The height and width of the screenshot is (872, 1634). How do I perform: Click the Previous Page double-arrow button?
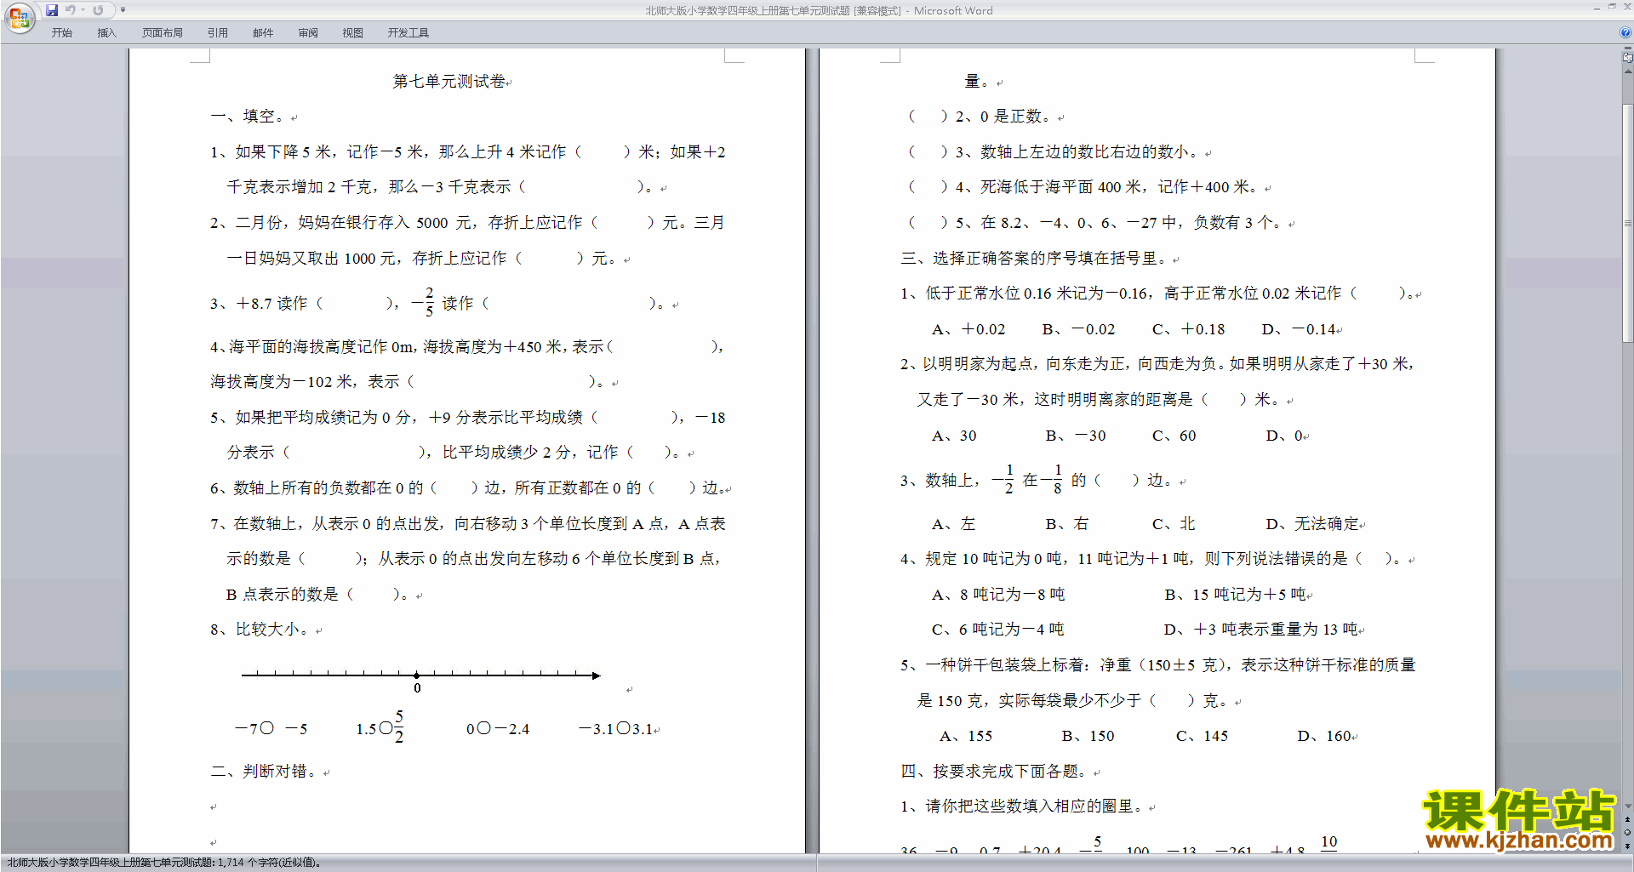(1627, 819)
